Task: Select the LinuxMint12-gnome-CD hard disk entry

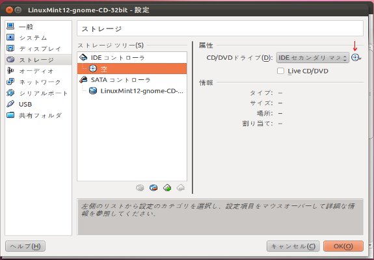Action: (x=132, y=91)
